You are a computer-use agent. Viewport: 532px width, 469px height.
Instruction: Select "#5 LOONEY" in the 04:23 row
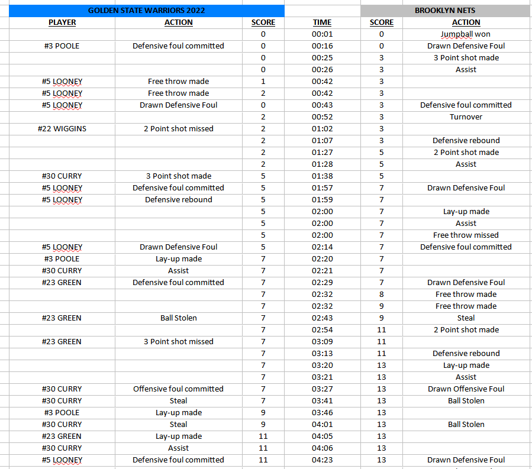pos(62,460)
